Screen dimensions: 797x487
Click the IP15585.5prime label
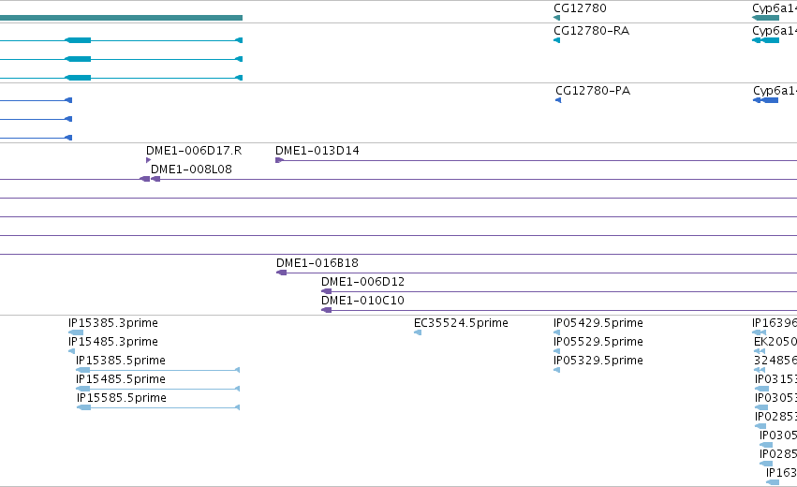point(122,398)
